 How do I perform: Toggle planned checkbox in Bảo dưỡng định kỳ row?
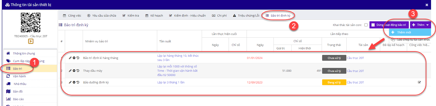(x=419, y=82)
